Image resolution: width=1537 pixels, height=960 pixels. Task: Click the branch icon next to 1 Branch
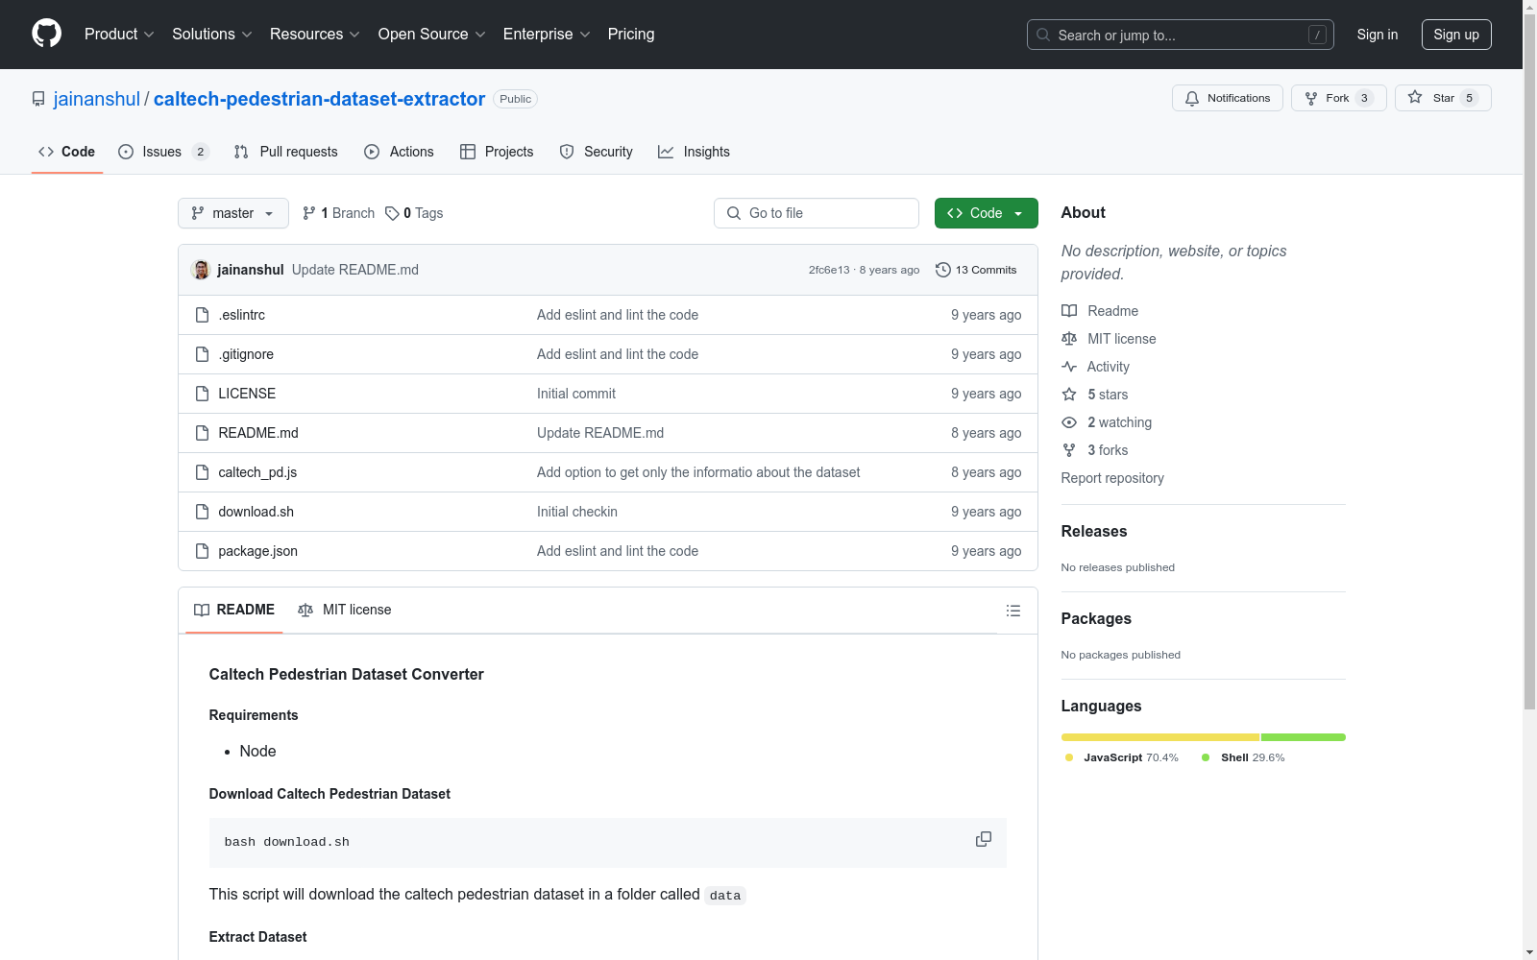coord(309,213)
